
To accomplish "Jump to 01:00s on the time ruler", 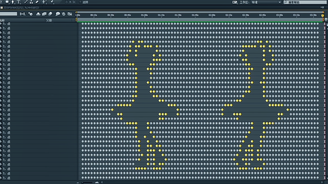I will point(144,15).
